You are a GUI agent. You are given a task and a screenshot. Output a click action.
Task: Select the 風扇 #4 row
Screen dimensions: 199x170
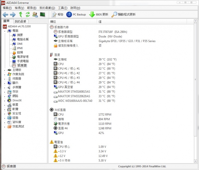coord(121,128)
